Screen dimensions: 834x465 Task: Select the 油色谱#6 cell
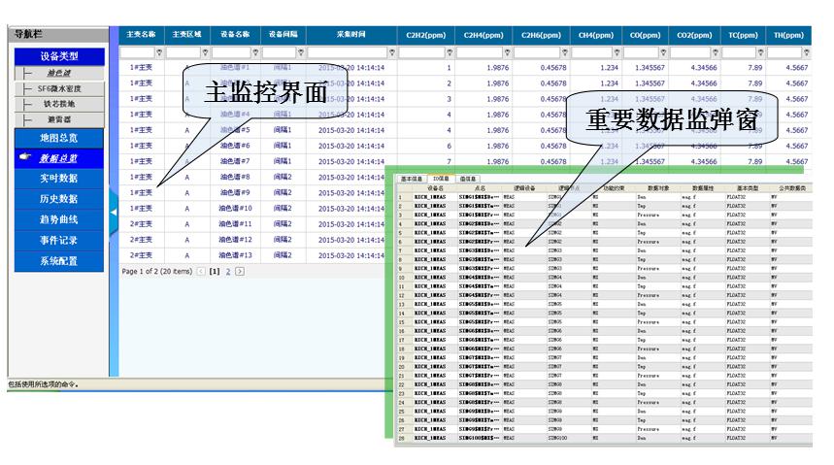coord(235,146)
